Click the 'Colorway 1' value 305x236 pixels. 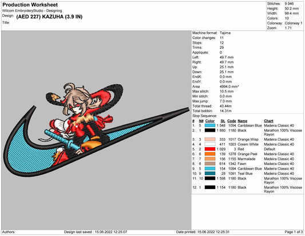pos(294,23)
